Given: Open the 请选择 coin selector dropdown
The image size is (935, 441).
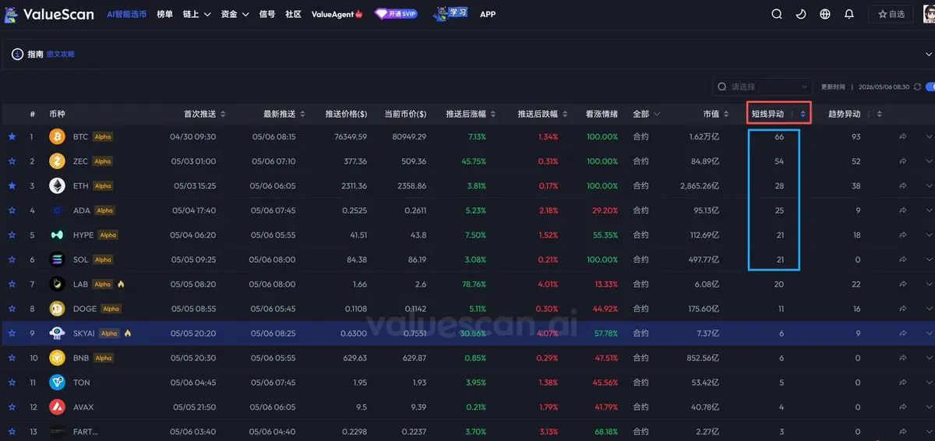Looking at the screenshot, I should point(763,86).
